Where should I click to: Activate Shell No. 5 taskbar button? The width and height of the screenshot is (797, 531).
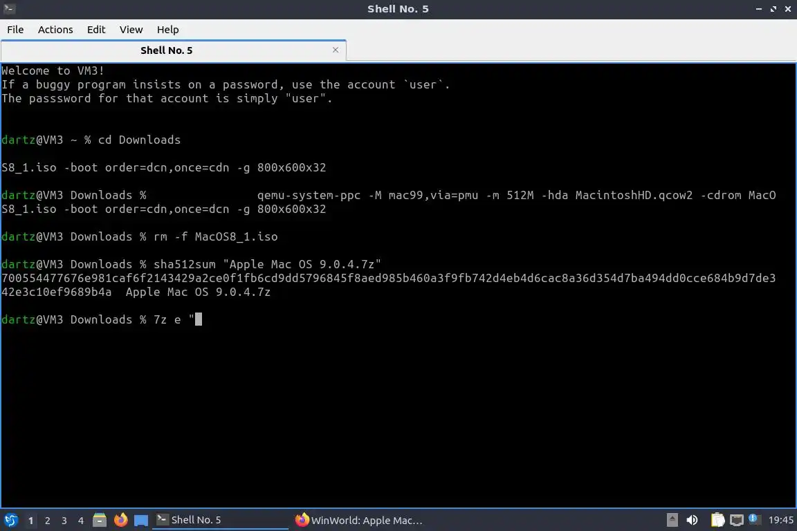point(220,520)
